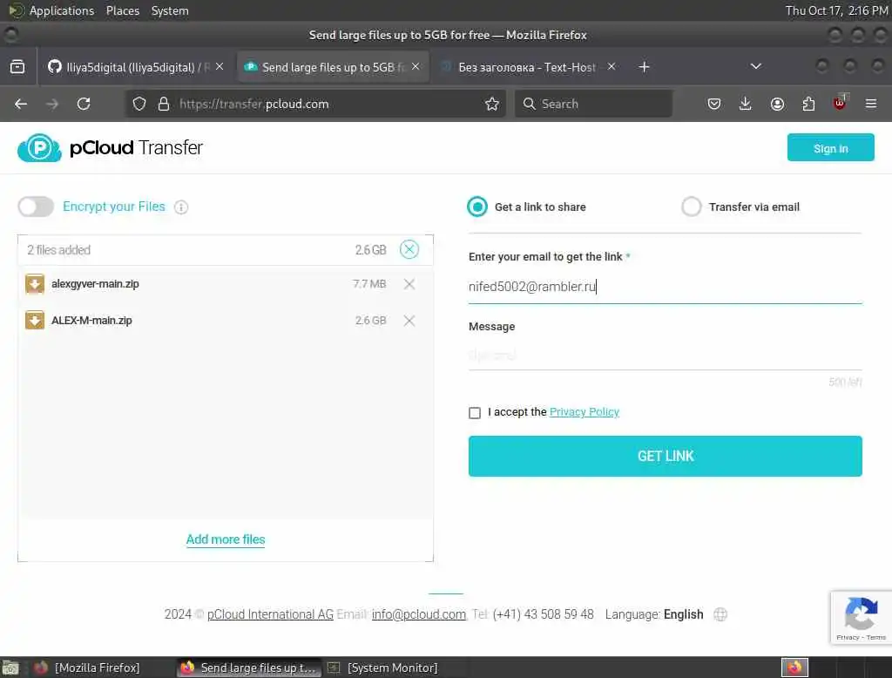Check the I accept Privacy Policy box

click(x=475, y=413)
